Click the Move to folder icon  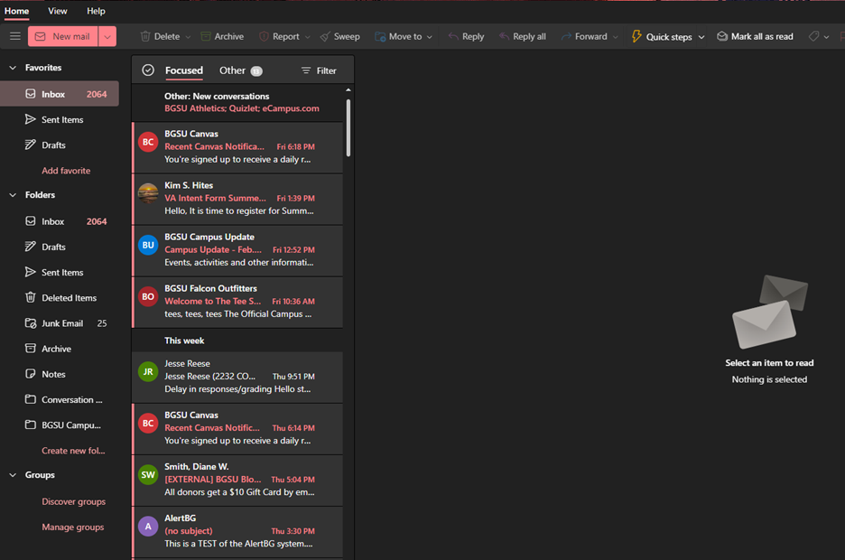pos(380,36)
